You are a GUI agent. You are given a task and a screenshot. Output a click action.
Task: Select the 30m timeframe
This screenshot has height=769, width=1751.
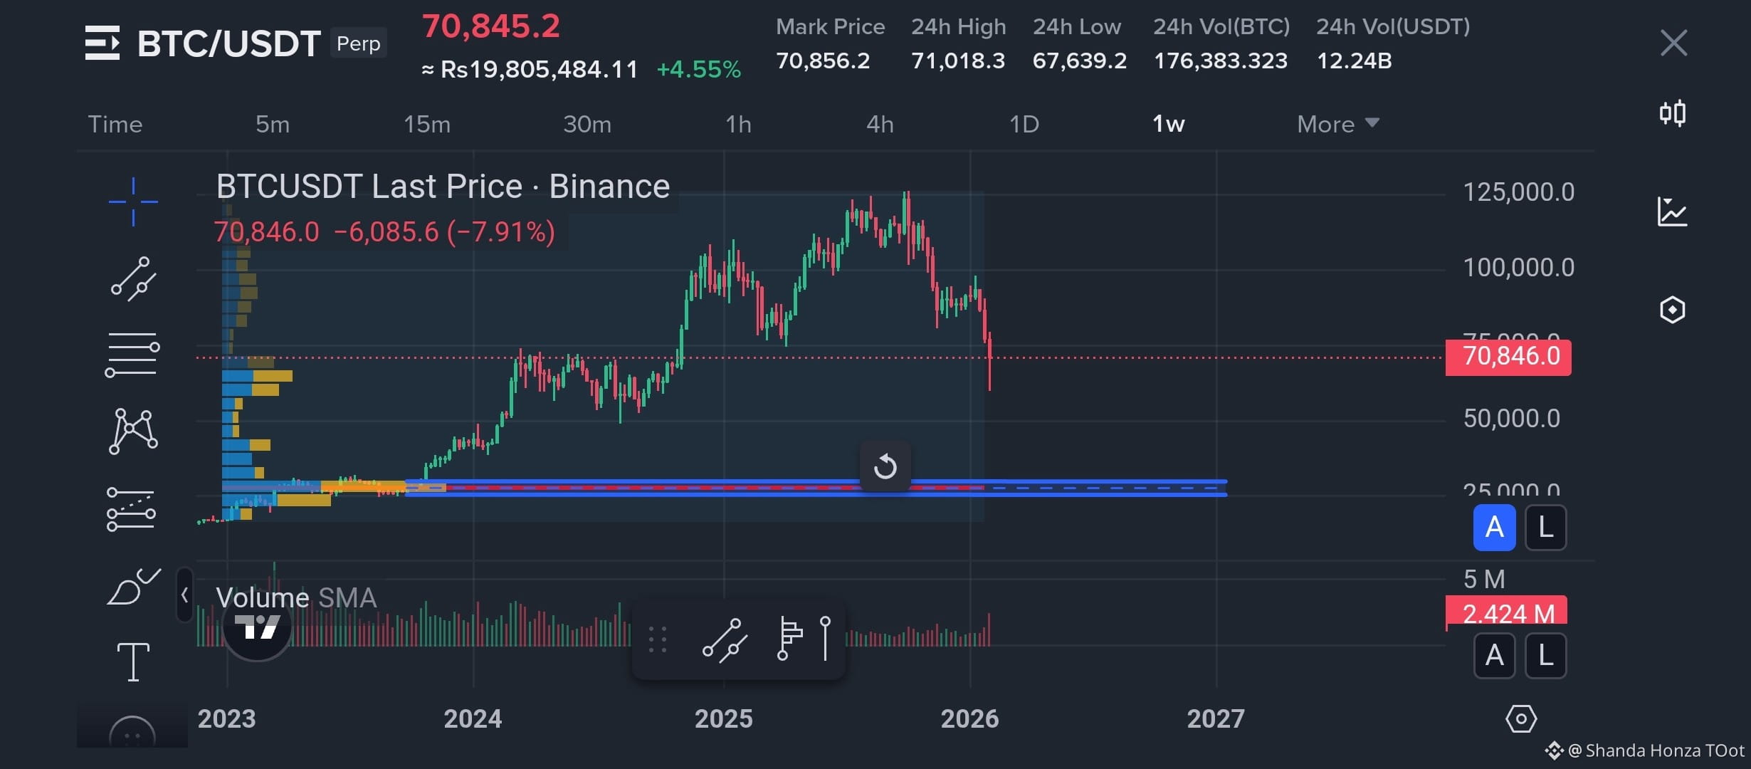(587, 125)
